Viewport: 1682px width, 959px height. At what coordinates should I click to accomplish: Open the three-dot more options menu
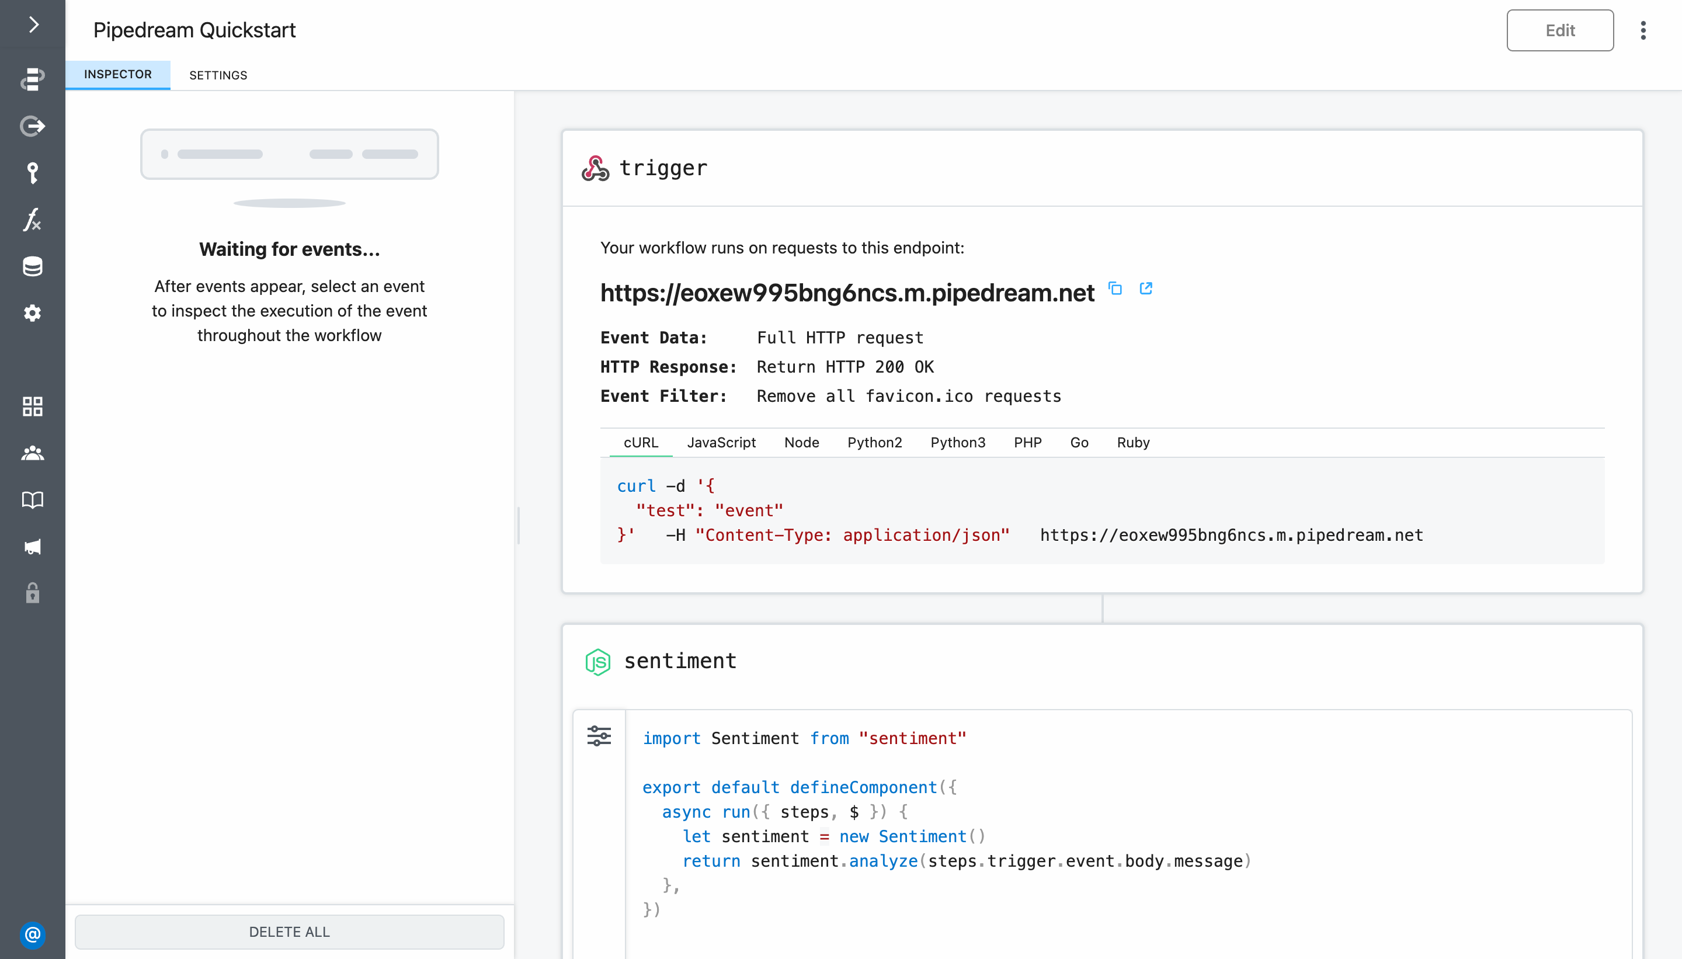(1643, 30)
